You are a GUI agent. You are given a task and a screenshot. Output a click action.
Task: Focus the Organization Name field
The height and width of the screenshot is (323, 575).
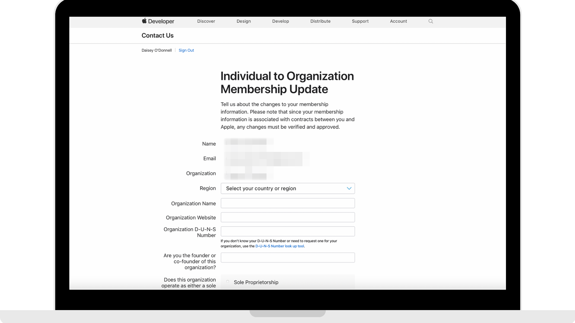(x=287, y=203)
